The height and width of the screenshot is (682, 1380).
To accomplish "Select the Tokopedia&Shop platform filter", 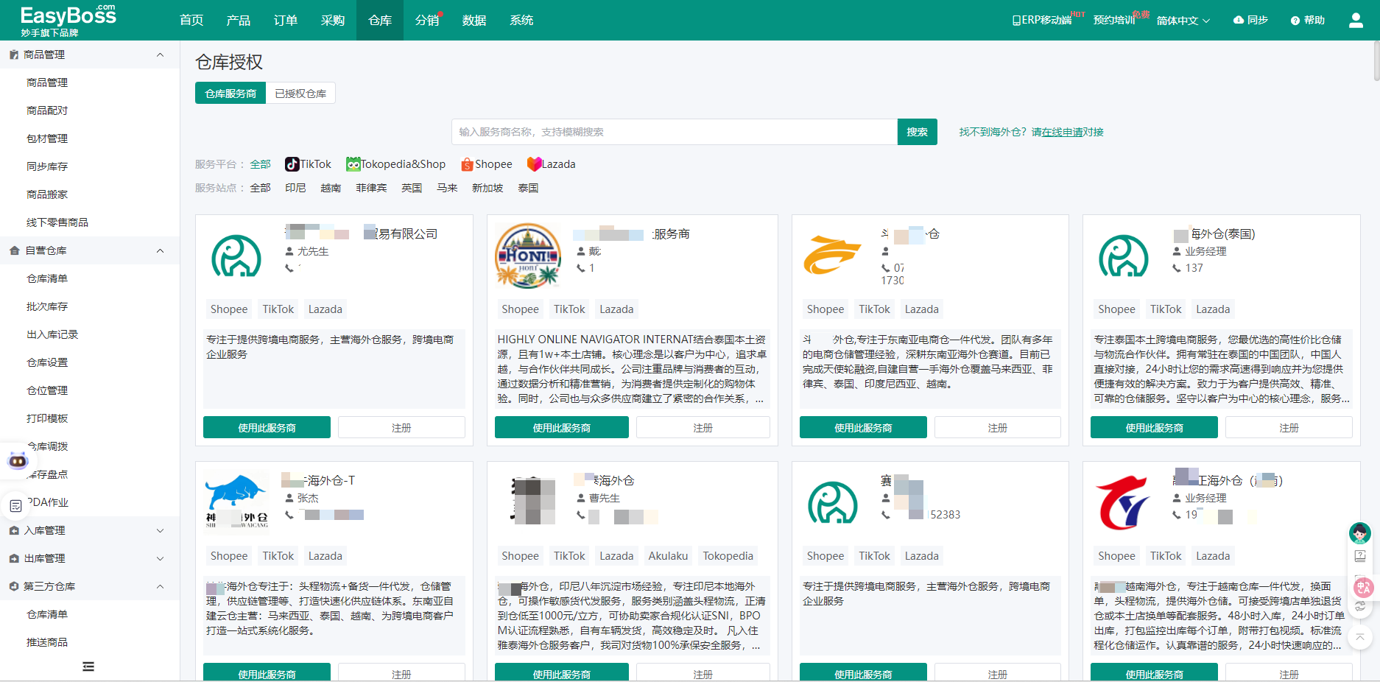I will pos(353,164).
